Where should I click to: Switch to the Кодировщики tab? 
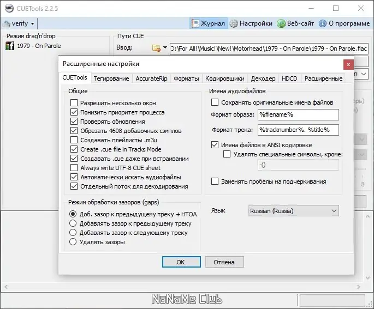tap(225, 78)
